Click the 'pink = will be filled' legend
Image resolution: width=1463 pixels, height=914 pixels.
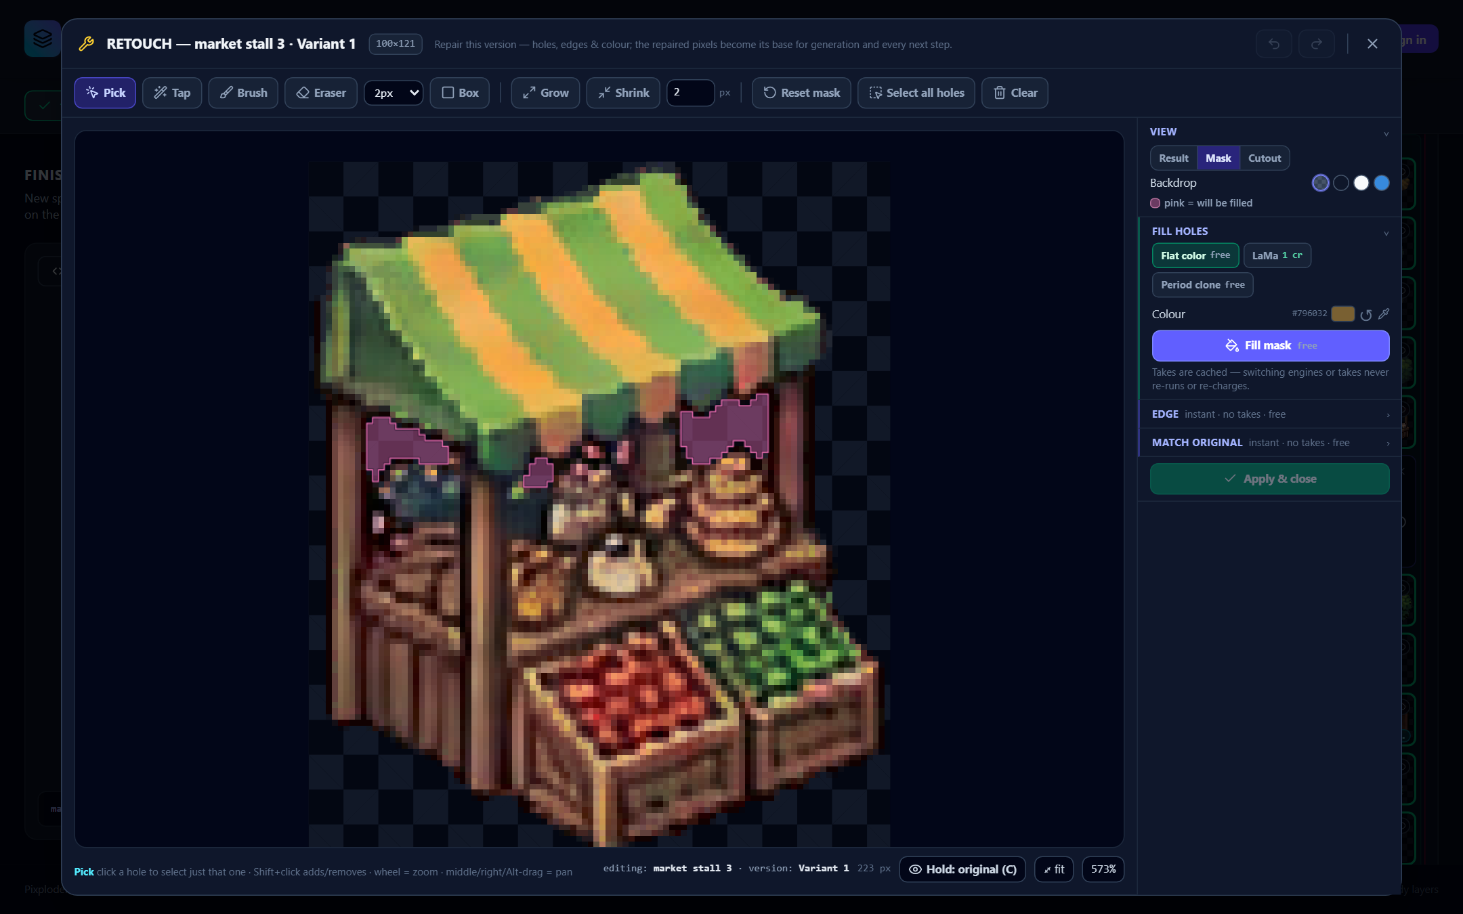pos(1202,203)
